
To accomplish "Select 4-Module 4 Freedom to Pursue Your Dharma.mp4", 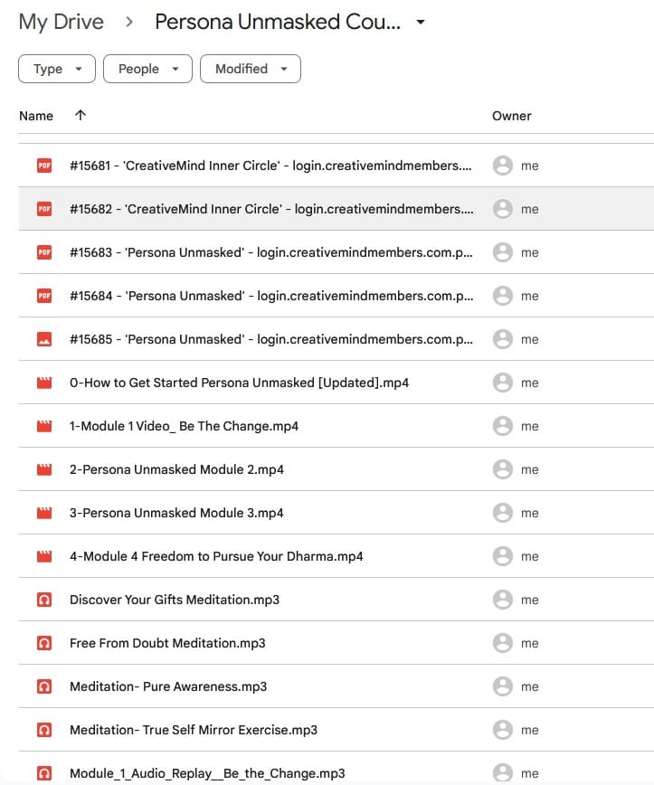I will click(x=216, y=556).
